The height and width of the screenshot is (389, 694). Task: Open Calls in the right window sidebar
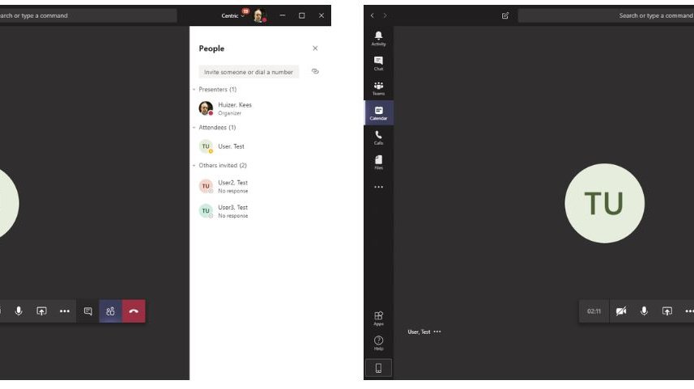[x=378, y=137]
